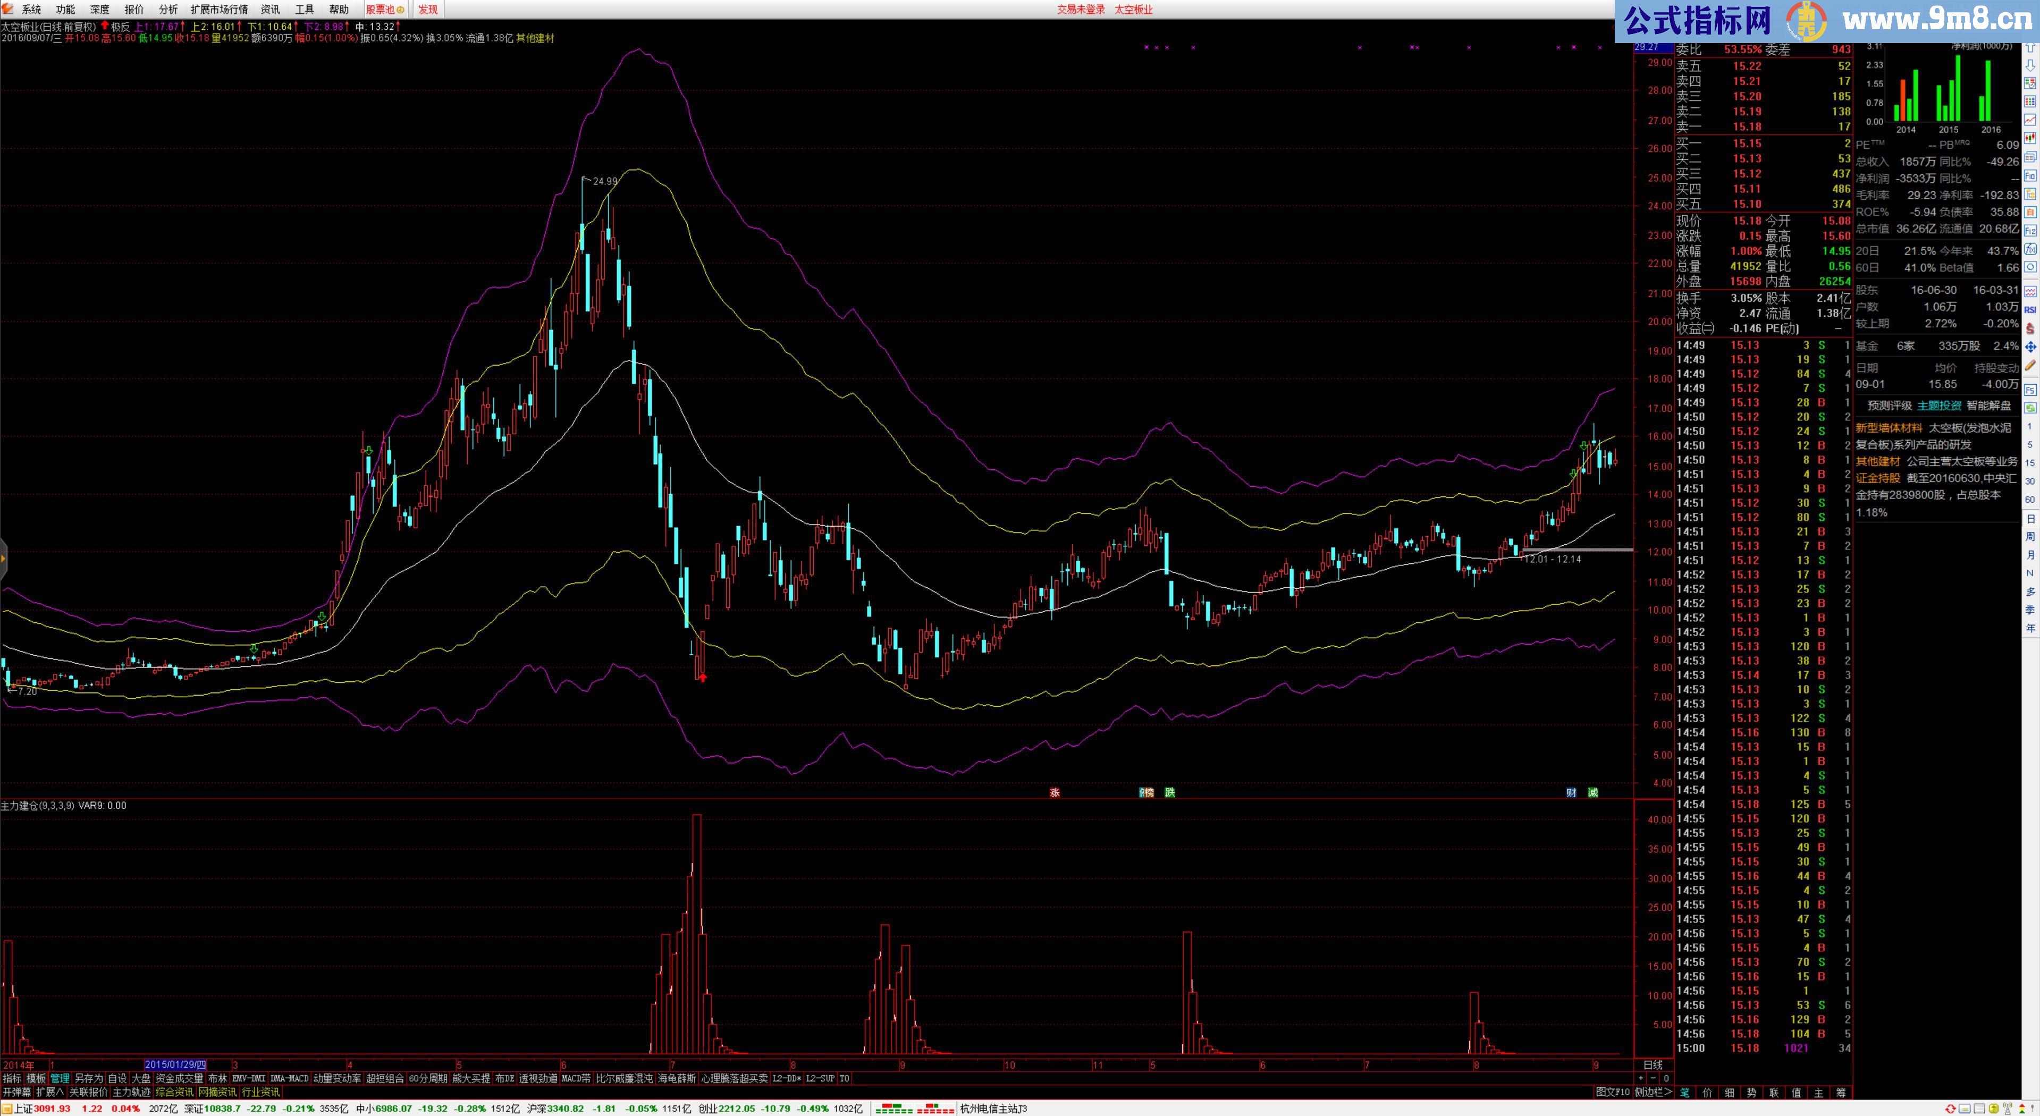
Task: Open the 分析 menu
Action: point(168,10)
